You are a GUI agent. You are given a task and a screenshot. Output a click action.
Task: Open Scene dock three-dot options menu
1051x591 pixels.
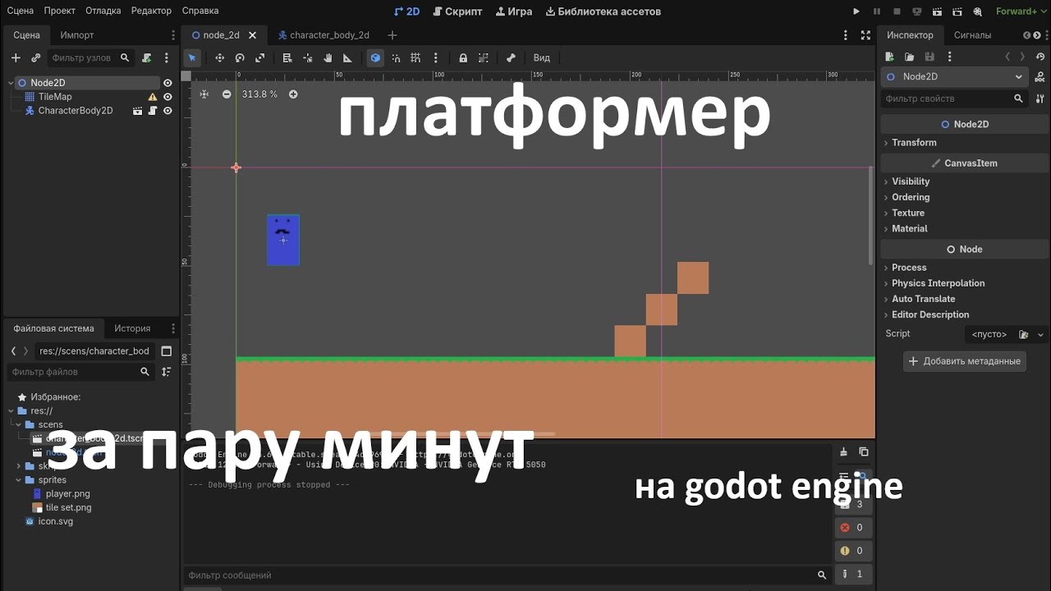pyautogui.click(x=167, y=58)
